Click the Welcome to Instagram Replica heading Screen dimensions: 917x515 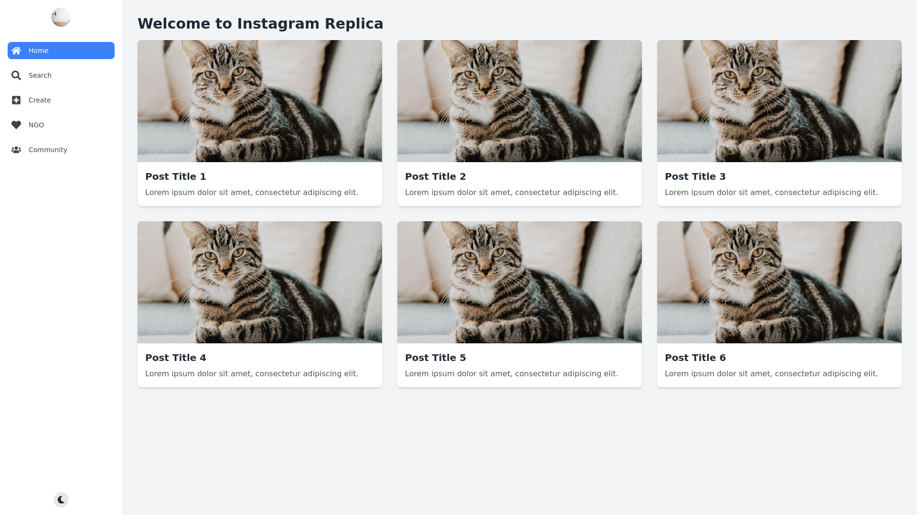pyautogui.click(x=260, y=23)
